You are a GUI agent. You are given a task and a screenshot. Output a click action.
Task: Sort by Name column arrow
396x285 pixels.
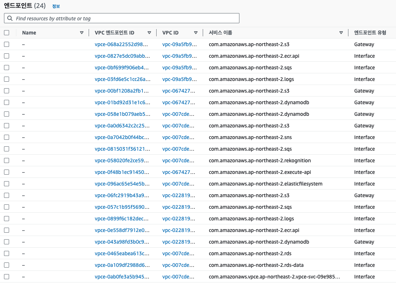82,33
